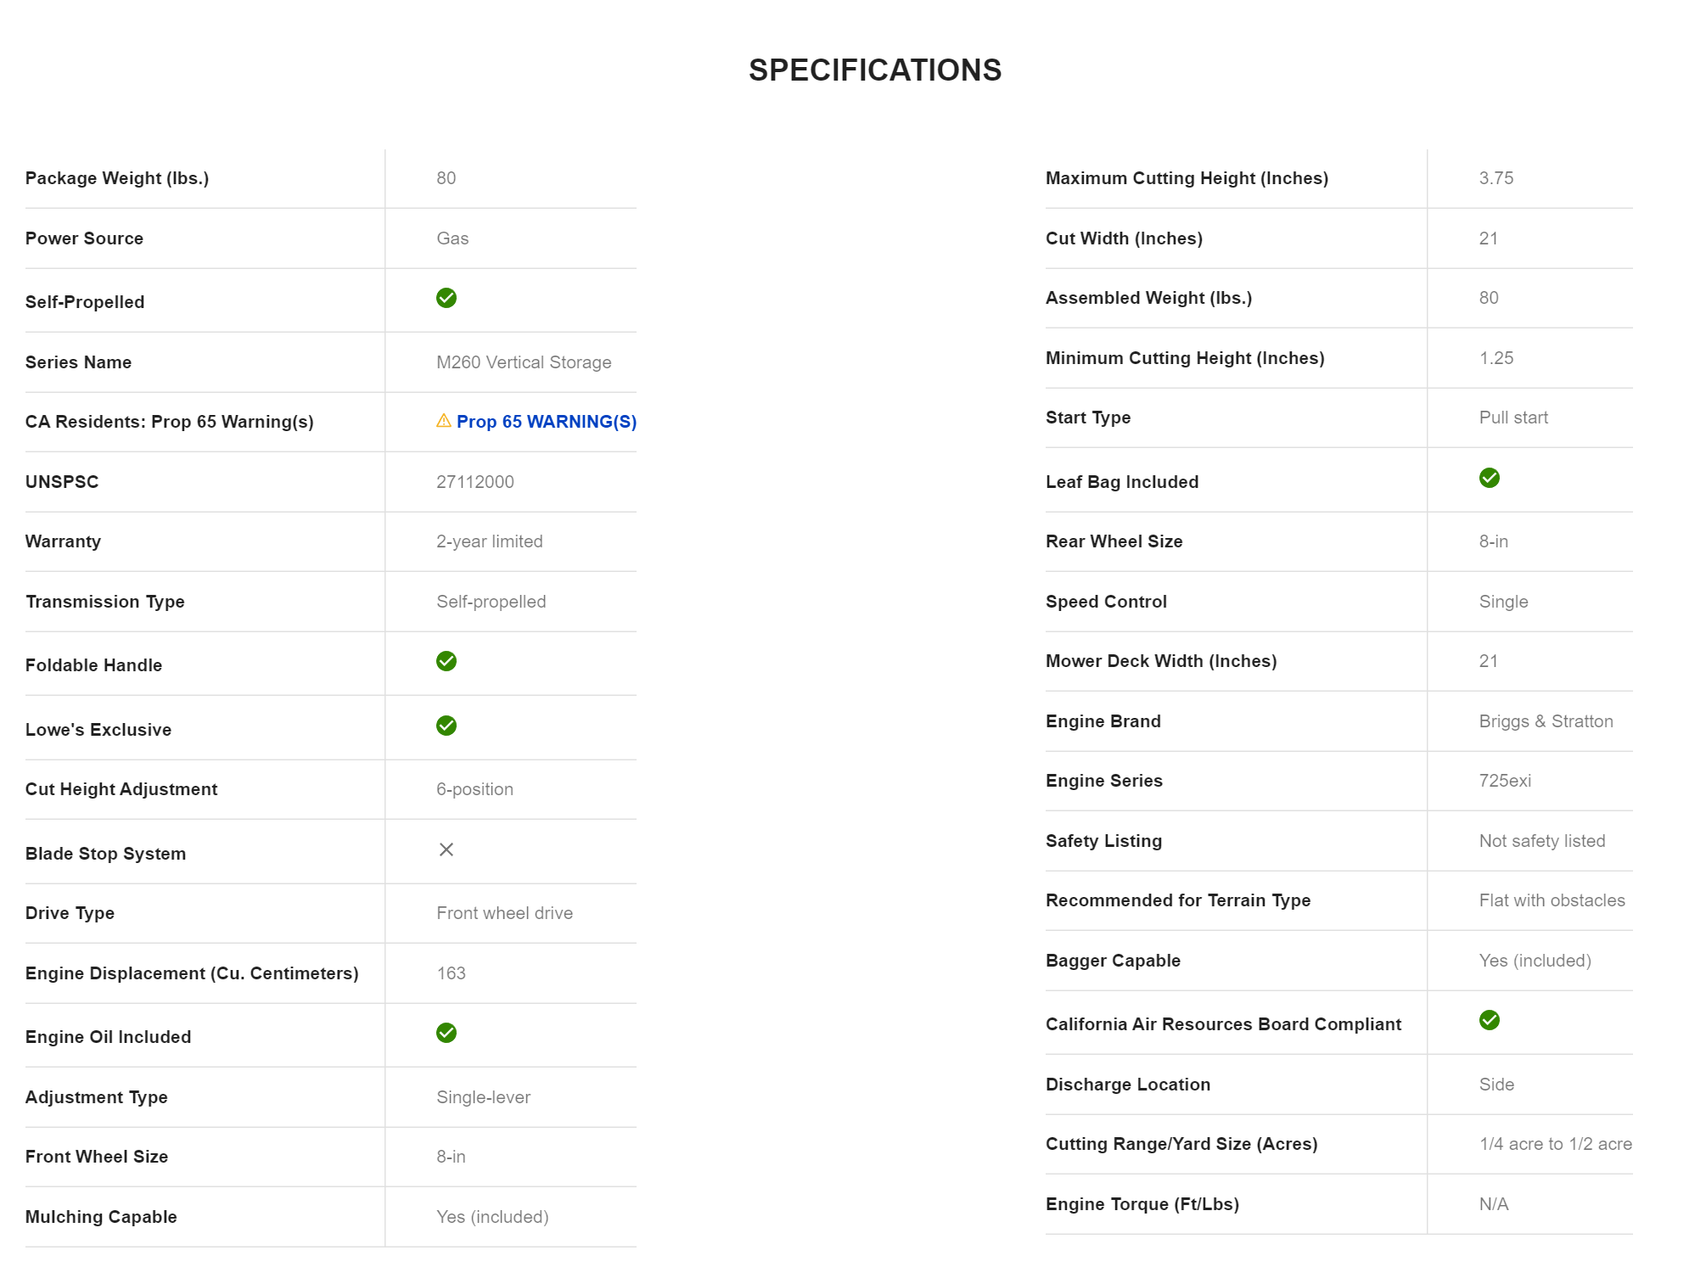Click the Engine Series value 725exi
The image size is (1706, 1267).
[x=1505, y=781]
